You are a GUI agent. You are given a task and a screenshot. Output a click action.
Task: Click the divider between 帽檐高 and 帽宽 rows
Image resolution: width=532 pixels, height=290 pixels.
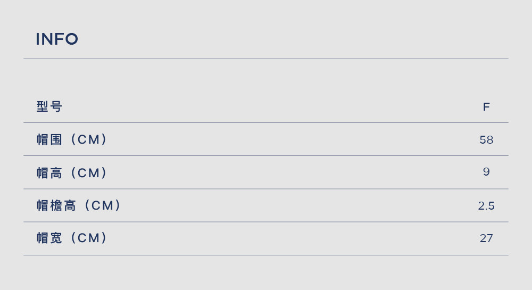(x=266, y=222)
